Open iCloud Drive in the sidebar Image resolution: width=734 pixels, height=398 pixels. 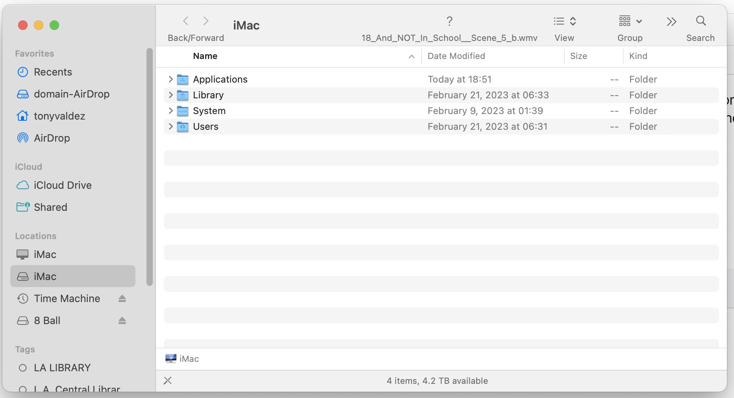click(73, 185)
